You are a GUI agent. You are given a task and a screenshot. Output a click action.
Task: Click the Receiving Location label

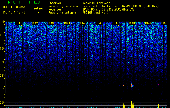(63, 6)
